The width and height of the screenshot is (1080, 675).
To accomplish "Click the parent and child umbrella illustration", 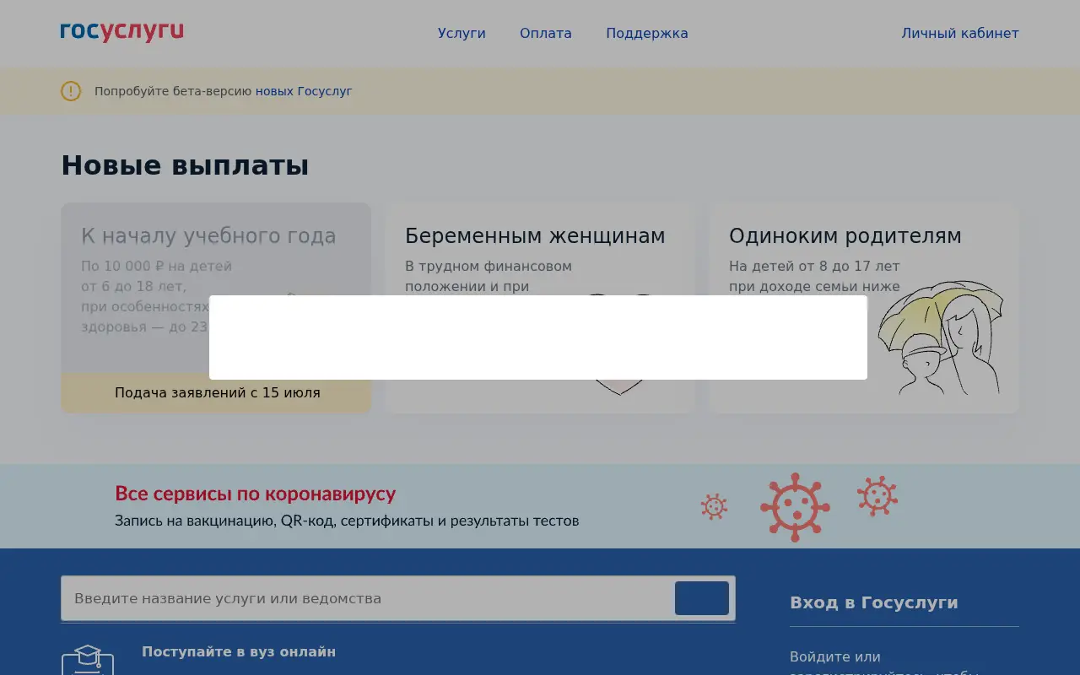I will pos(941,339).
